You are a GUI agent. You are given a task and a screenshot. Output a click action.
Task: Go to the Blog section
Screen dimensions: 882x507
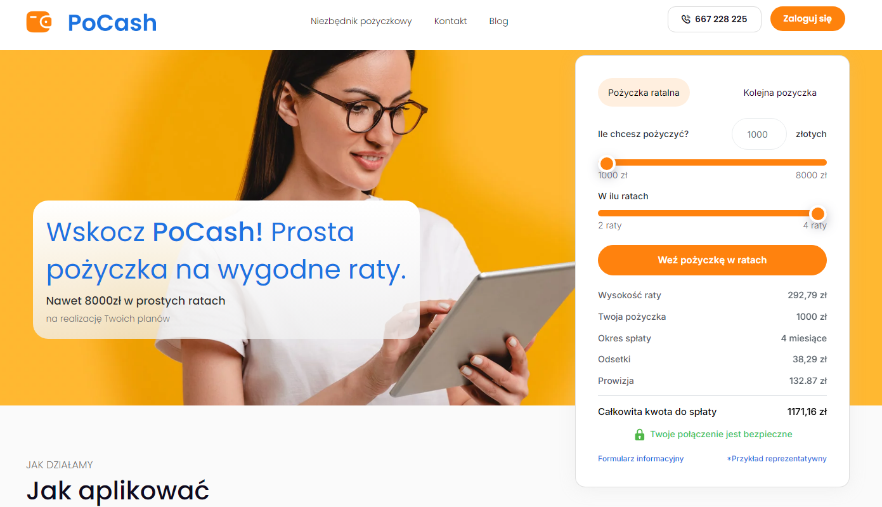tap(499, 21)
